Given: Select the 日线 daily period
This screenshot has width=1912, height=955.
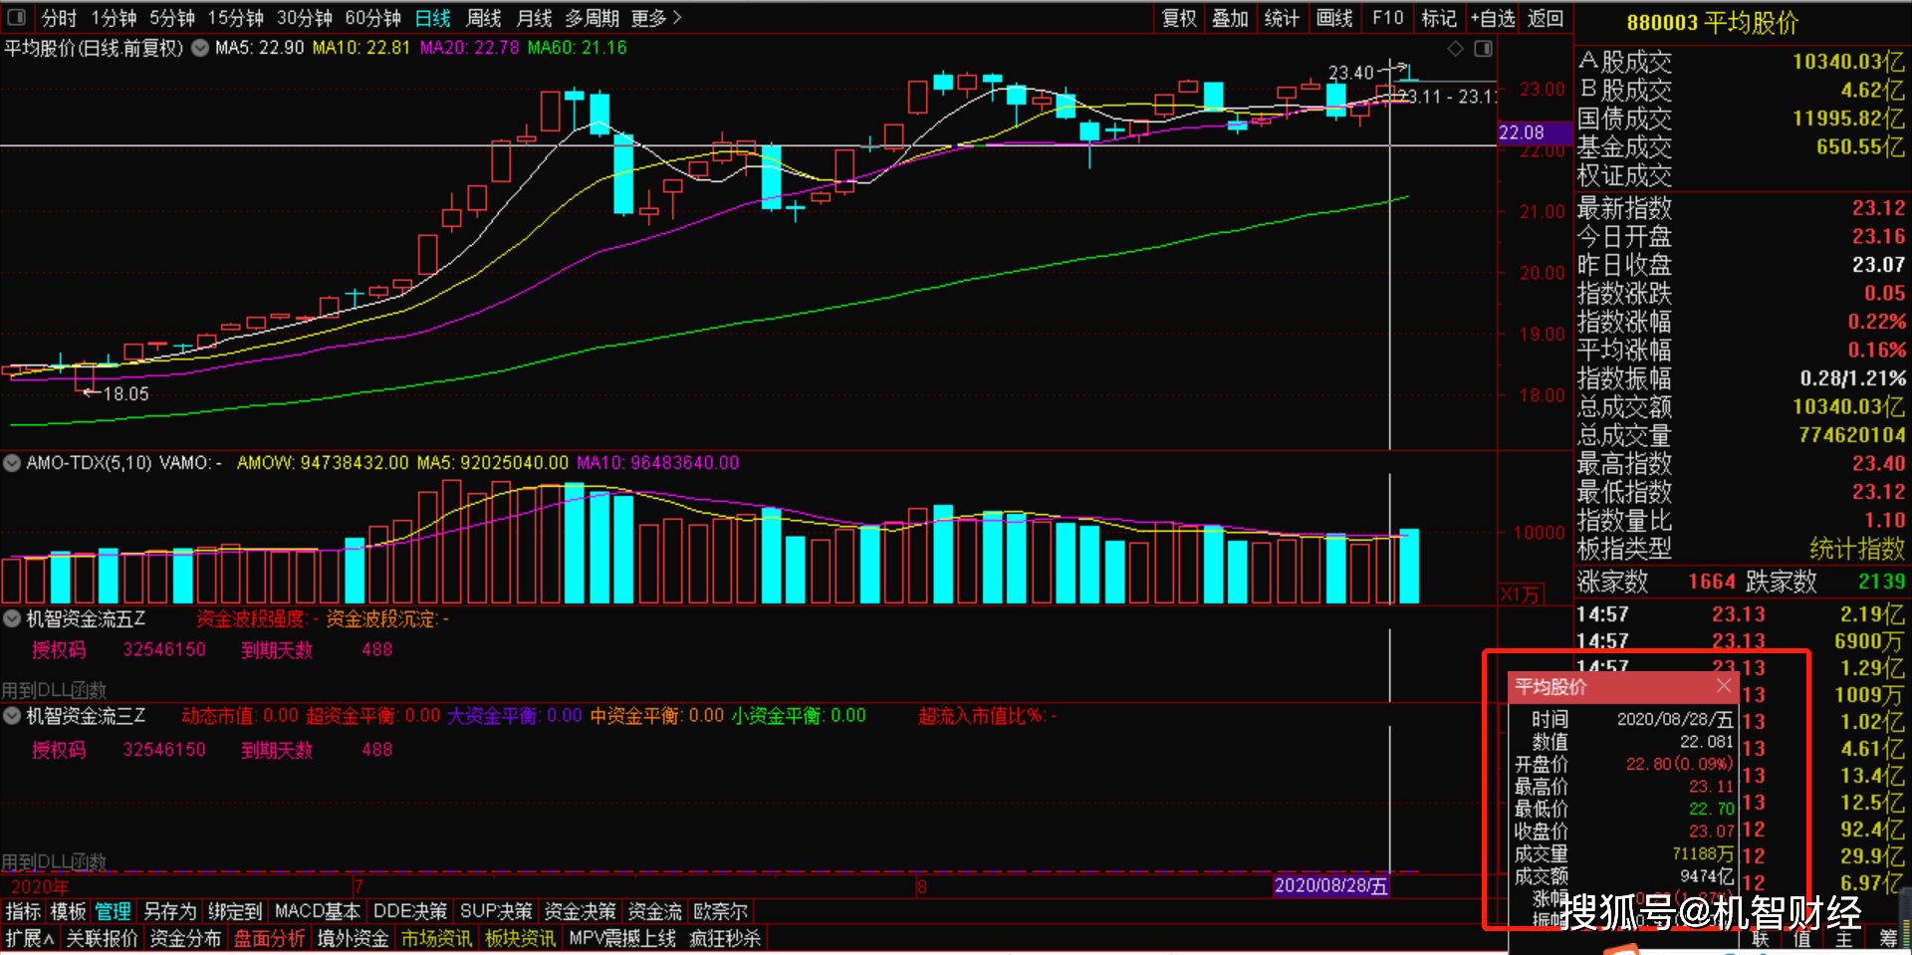Looking at the screenshot, I should point(432,18).
